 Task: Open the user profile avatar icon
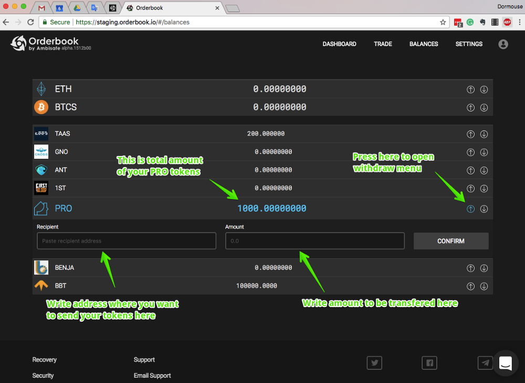(x=503, y=44)
